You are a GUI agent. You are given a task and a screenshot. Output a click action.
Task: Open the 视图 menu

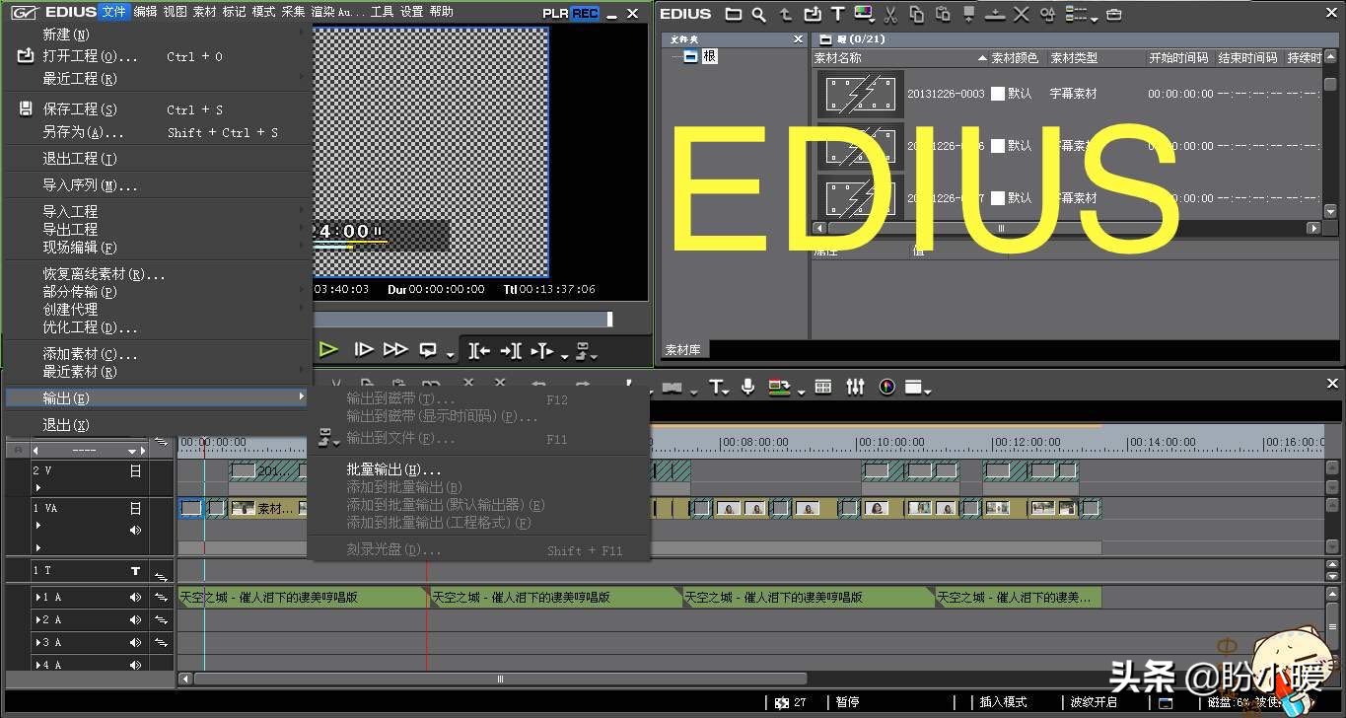(x=175, y=12)
